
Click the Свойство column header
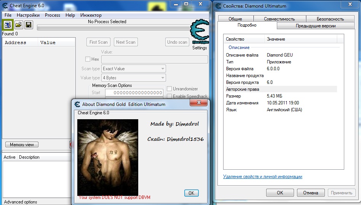[x=244, y=39]
